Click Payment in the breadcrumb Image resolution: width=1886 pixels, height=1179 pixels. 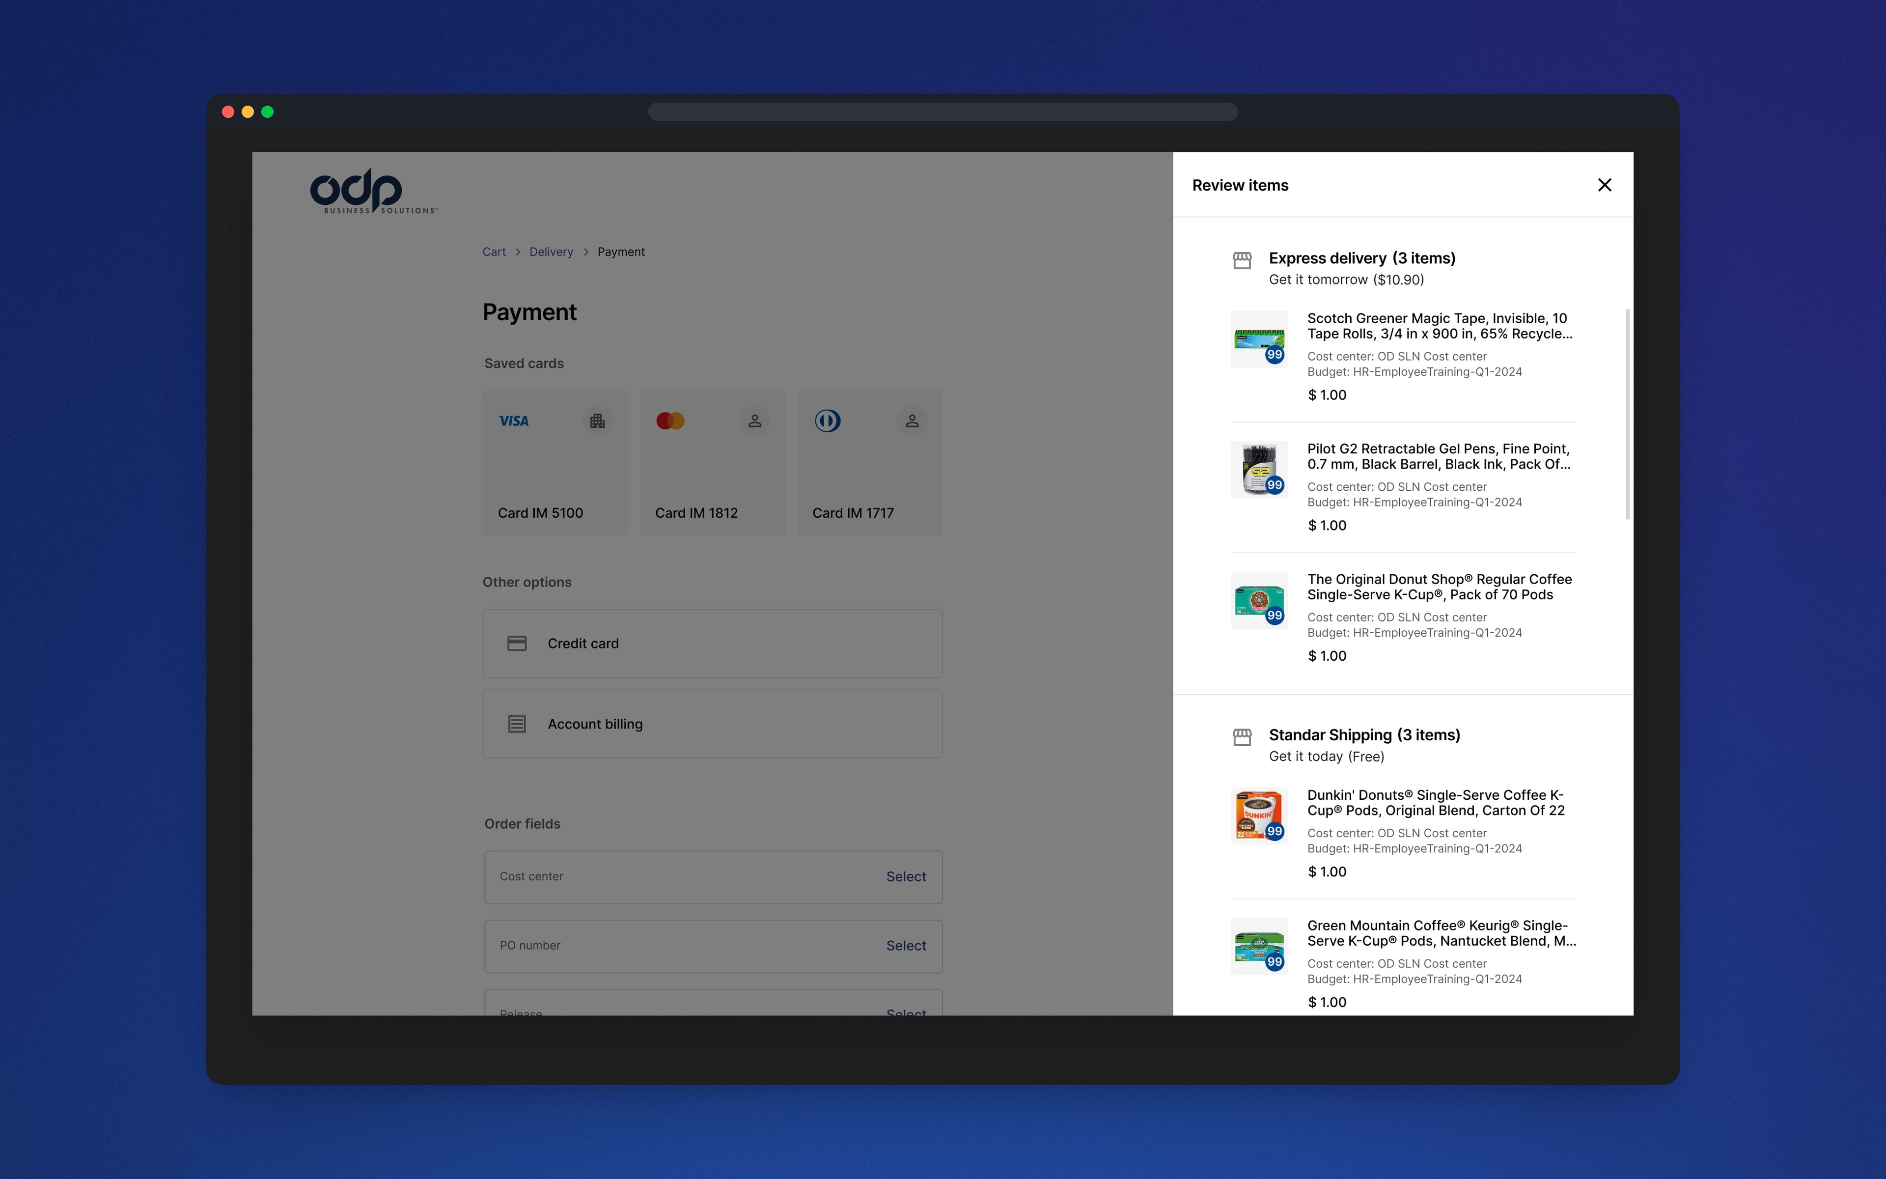pyautogui.click(x=621, y=252)
